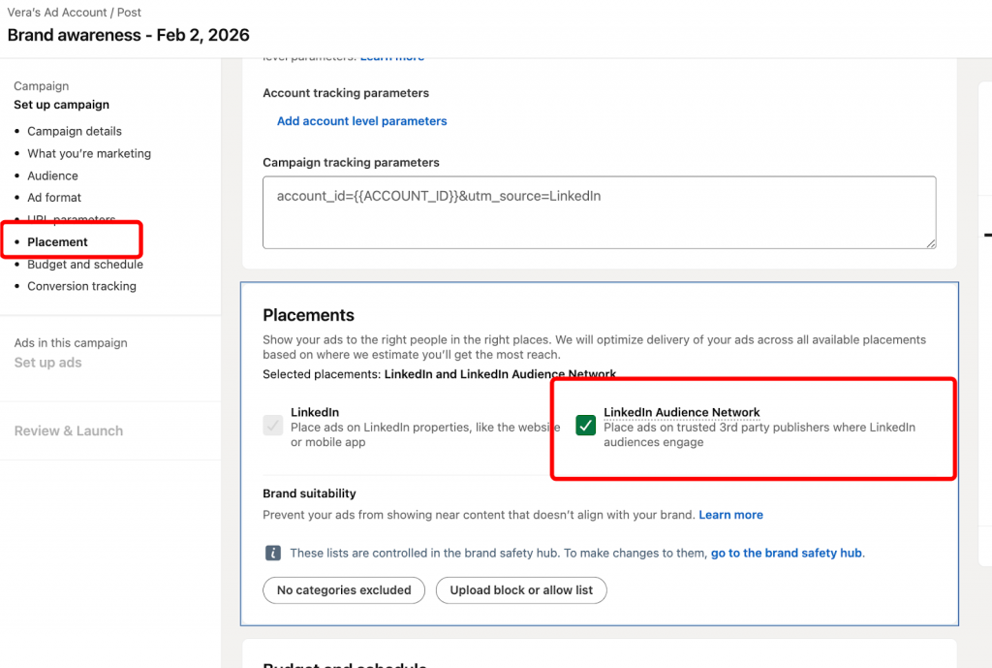Click Learn more near the top of the page
Image resolution: width=992 pixels, height=668 pixels.
pos(391,56)
